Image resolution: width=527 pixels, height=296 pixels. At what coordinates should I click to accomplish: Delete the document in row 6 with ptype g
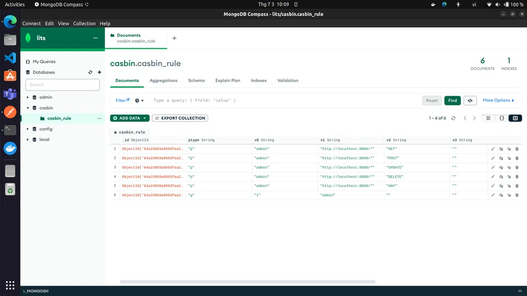[517, 195]
